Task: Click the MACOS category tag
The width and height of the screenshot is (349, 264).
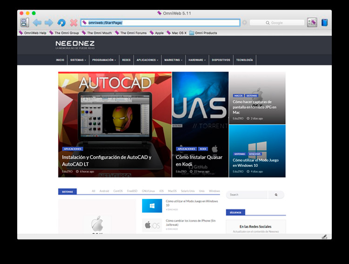Action: point(238,96)
